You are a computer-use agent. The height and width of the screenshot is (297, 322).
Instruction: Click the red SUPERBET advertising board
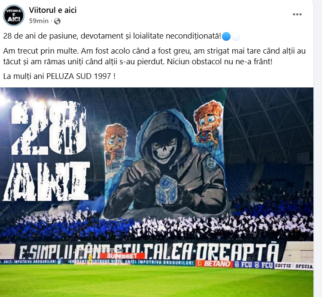(122, 256)
